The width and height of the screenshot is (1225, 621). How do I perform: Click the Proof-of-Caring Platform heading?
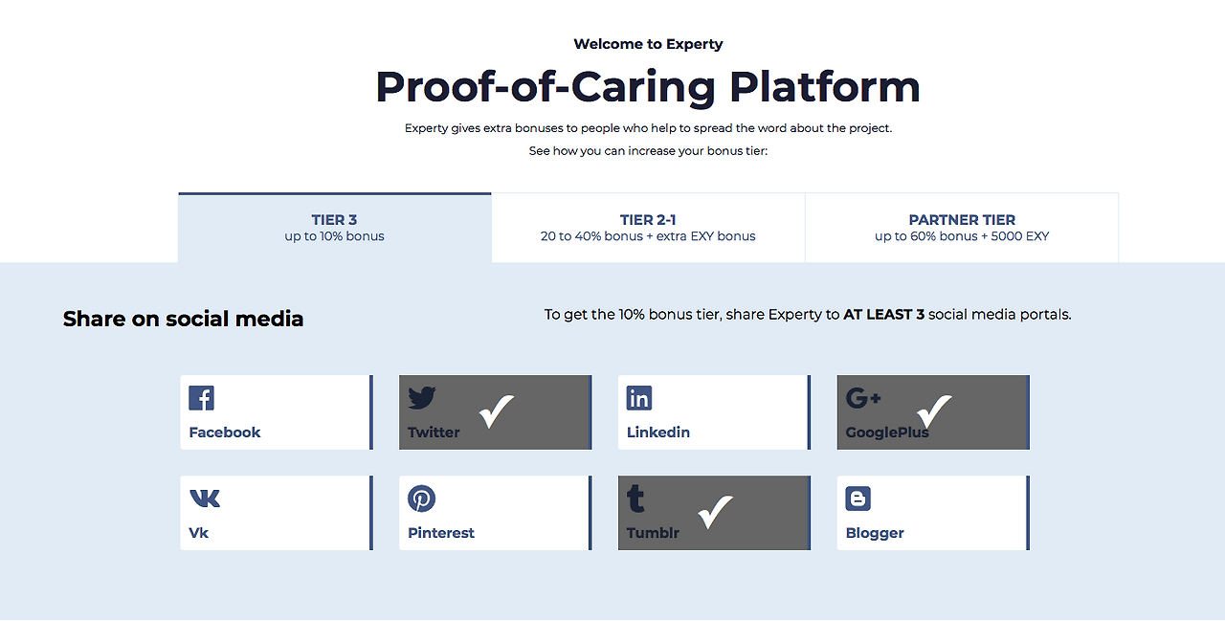pyautogui.click(x=648, y=86)
